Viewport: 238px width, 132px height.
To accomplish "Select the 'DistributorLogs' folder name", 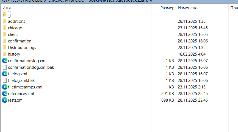I will pos(22,48).
